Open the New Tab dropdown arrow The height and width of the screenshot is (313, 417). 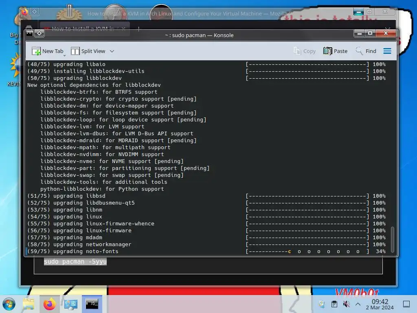coord(65,55)
